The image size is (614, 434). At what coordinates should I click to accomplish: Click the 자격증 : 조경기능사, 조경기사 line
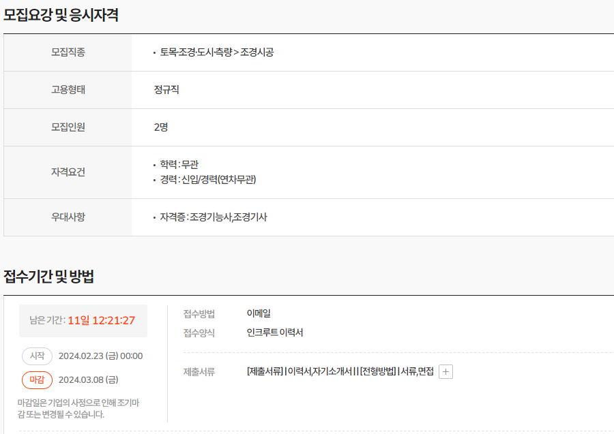[x=214, y=217]
